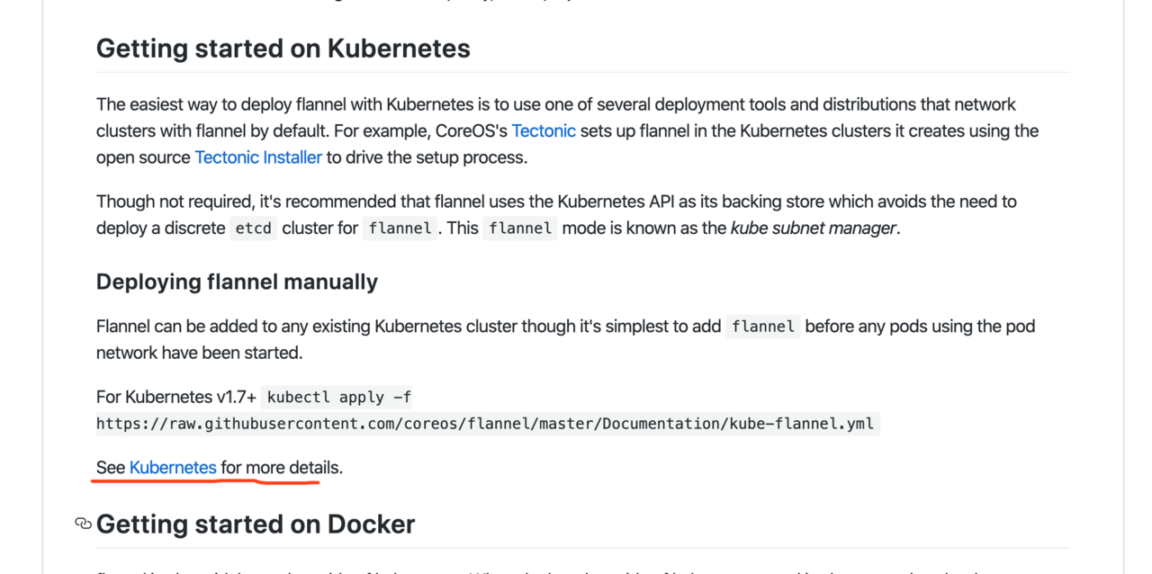Screen dimensions: 1152x574
Task: Click the flannel code after 'cluster for'
Action: 400,229
